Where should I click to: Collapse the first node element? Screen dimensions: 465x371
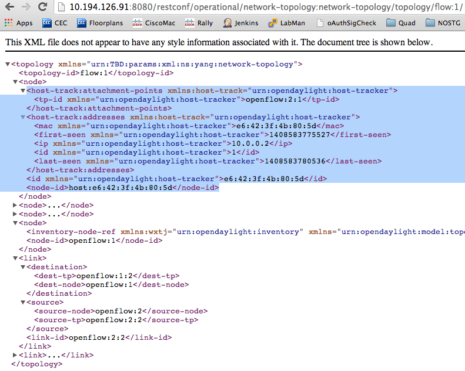(x=15, y=82)
